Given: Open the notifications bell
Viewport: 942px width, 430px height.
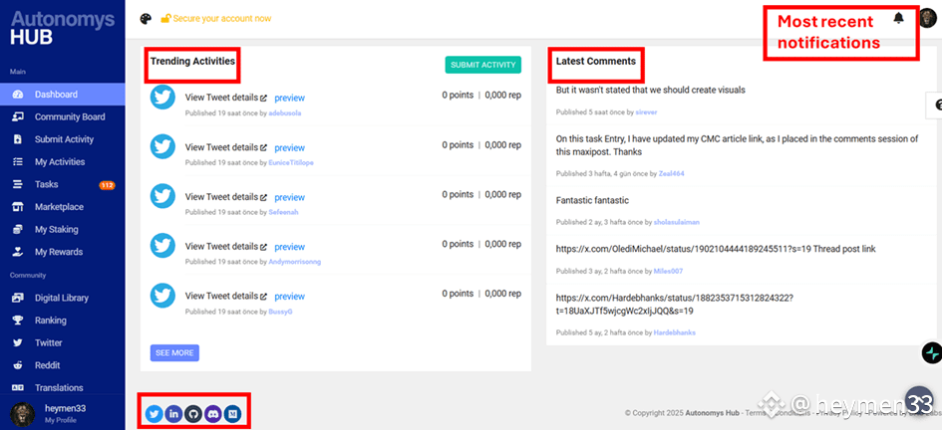Looking at the screenshot, I should [898, 18].
